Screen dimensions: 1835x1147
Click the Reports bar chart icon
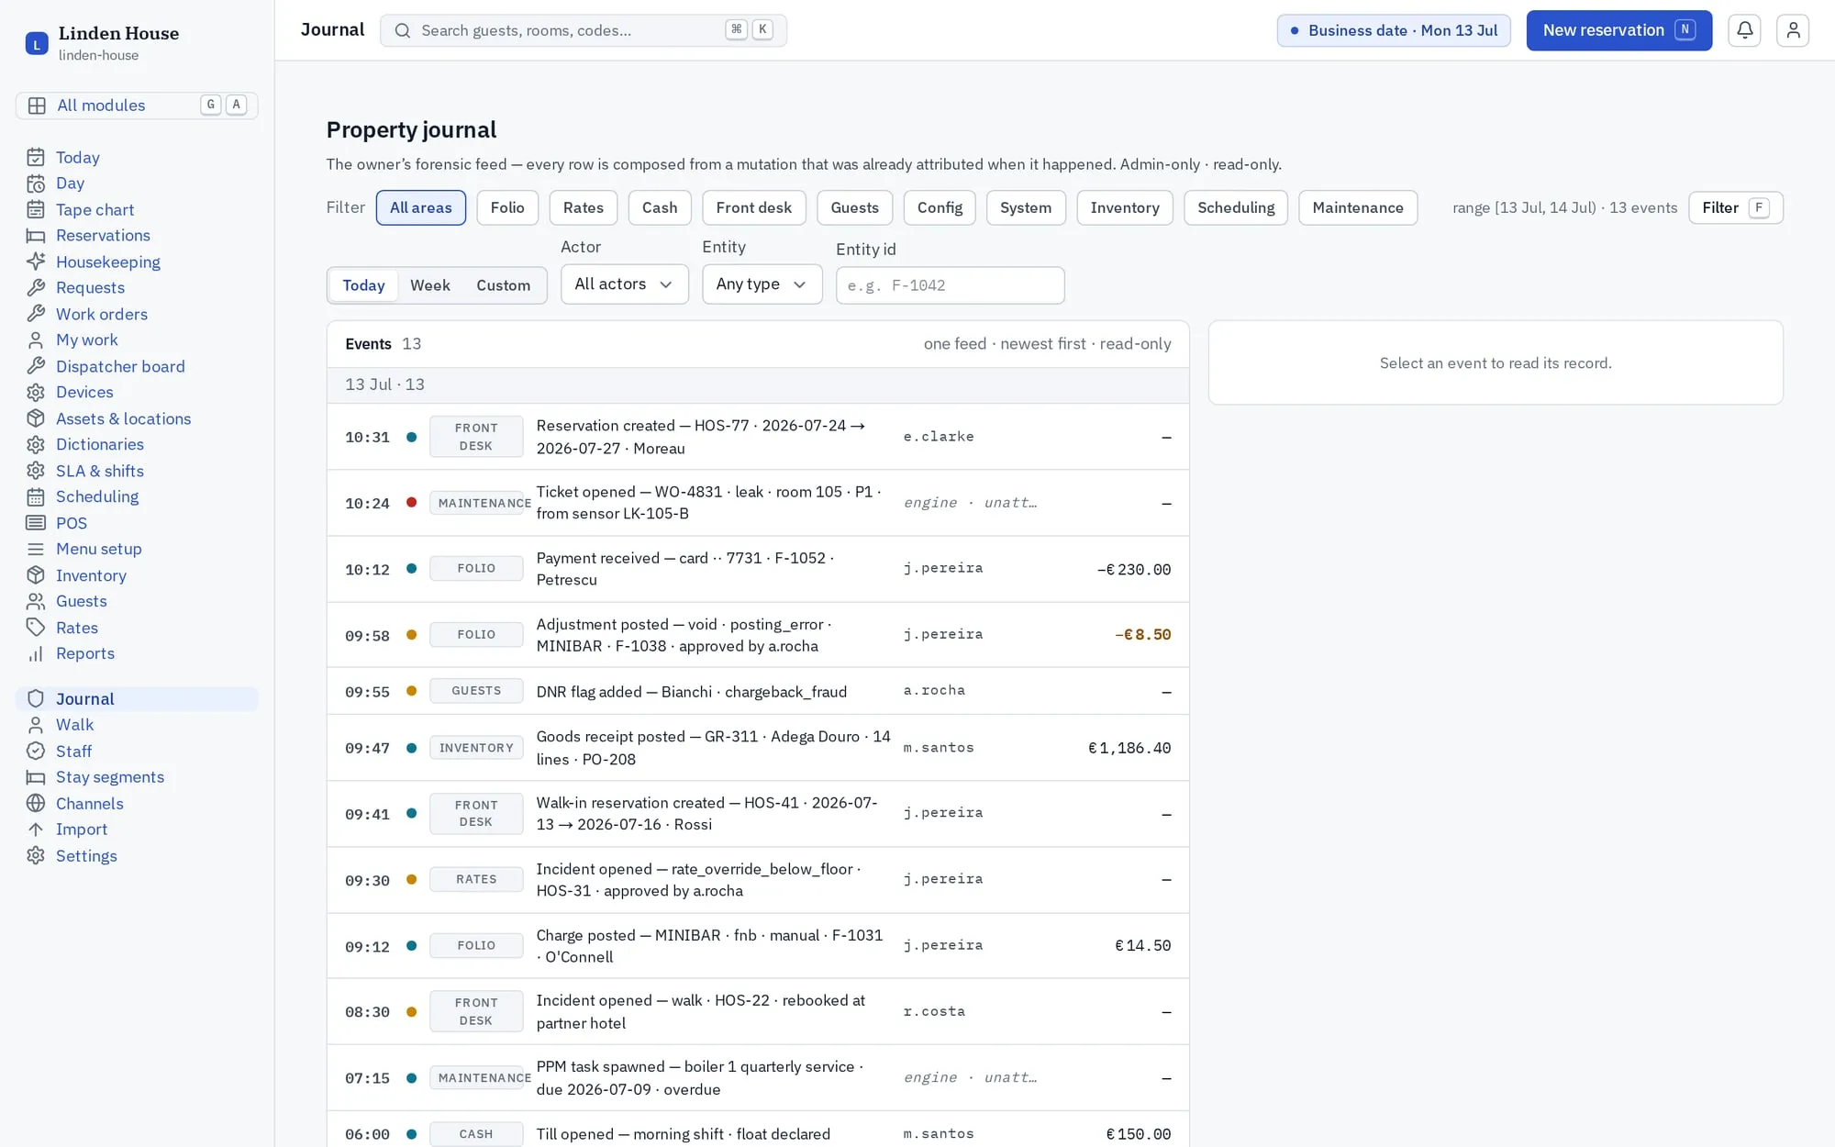[36, 653]
